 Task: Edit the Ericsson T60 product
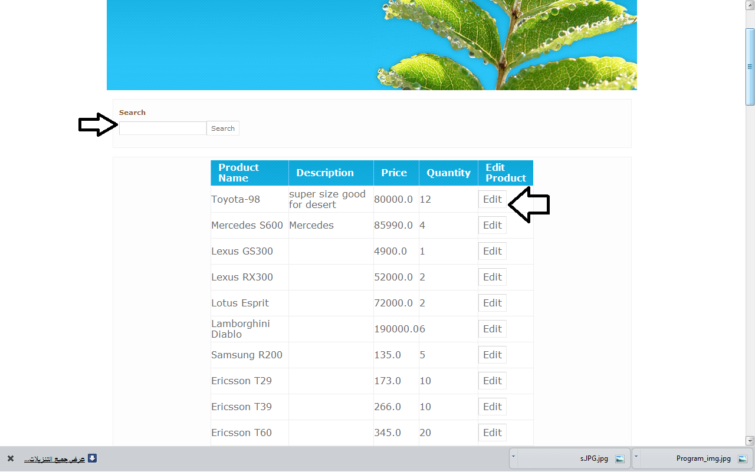[493, 433]
